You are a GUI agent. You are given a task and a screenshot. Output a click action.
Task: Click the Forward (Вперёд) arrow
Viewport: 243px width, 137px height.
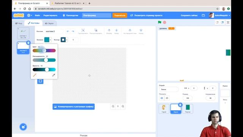coord(109,31)
